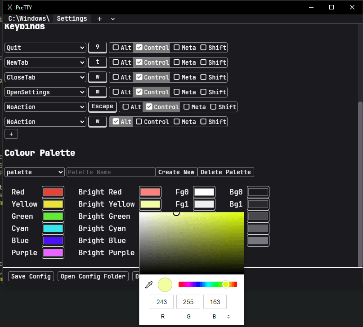Viewport: 363px width, 327px height.
Task: Select the Settings tab
Action: [72, 19]
